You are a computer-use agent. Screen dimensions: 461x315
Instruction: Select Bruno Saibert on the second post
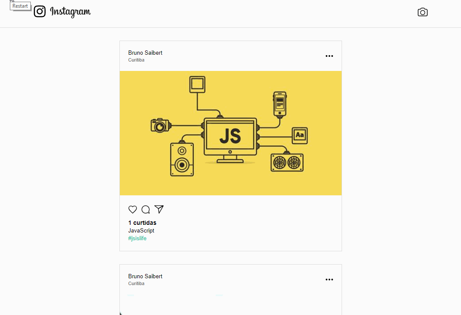pos(145,276)
